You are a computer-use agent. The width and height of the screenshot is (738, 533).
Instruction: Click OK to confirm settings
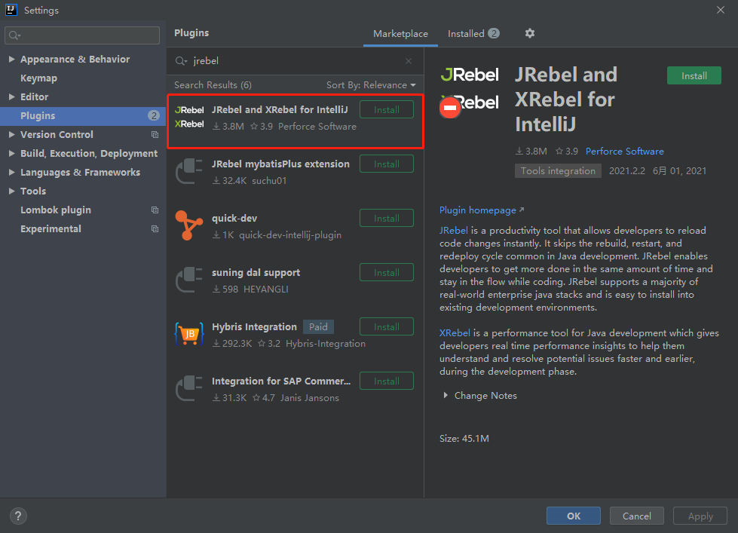click(573, 516)
